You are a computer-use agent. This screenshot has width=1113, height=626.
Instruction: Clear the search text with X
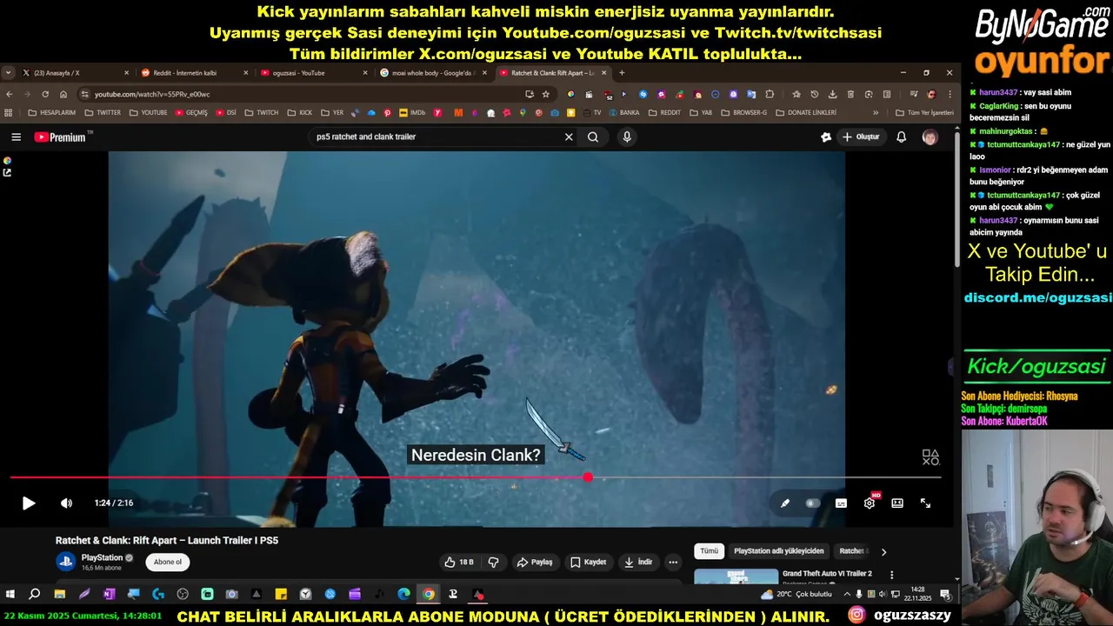(569, 137)
